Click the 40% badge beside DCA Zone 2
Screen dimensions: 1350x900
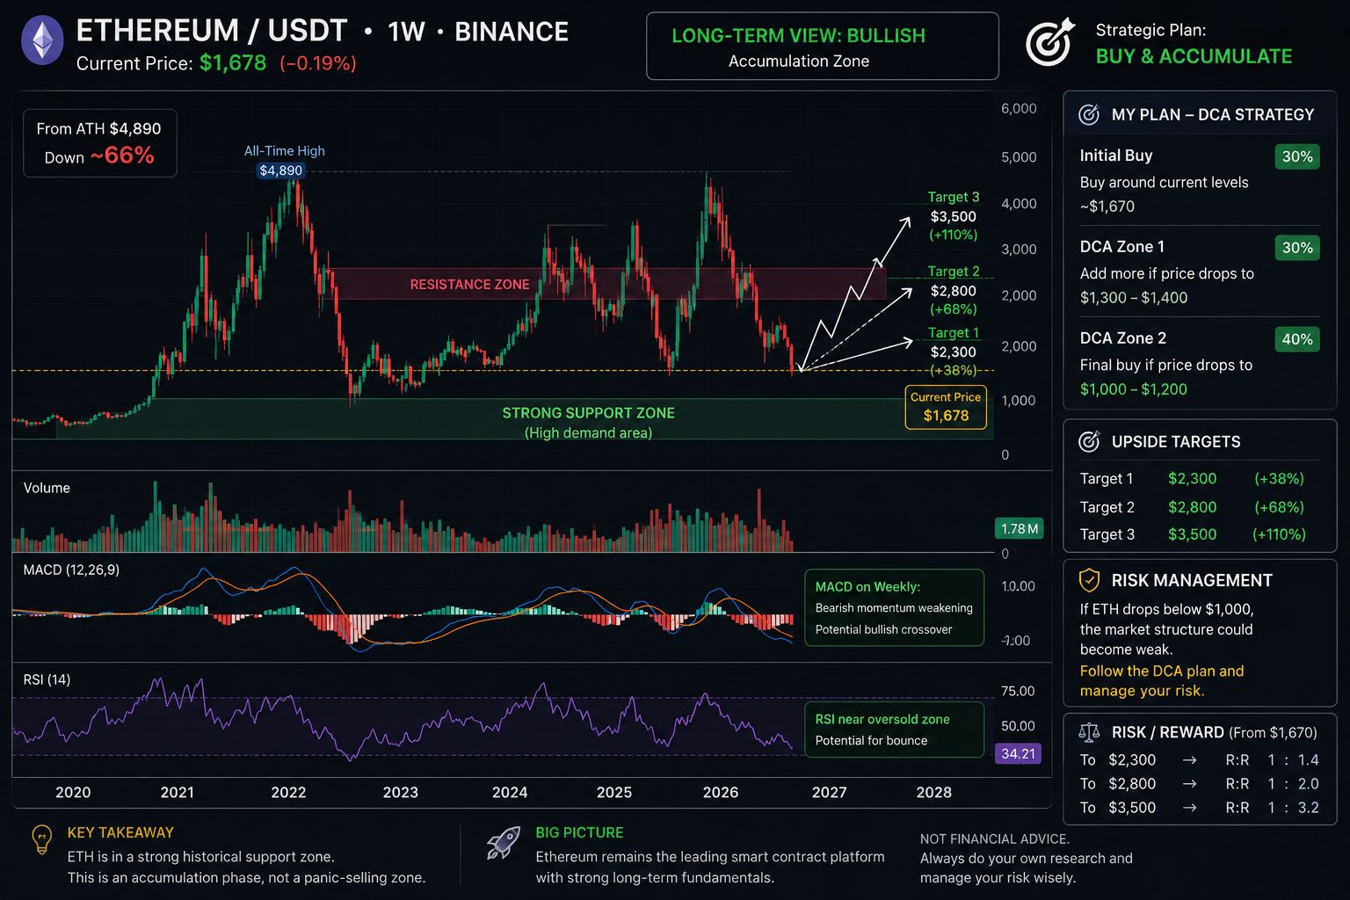[1297, 339]
